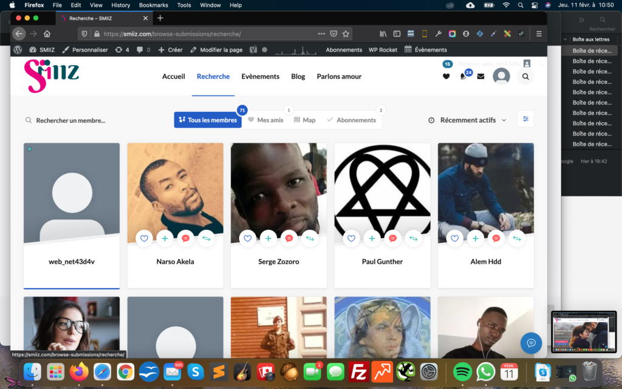Open web_net43d4v placeholder avatar card
622x389 pixels.
[72, 193]
